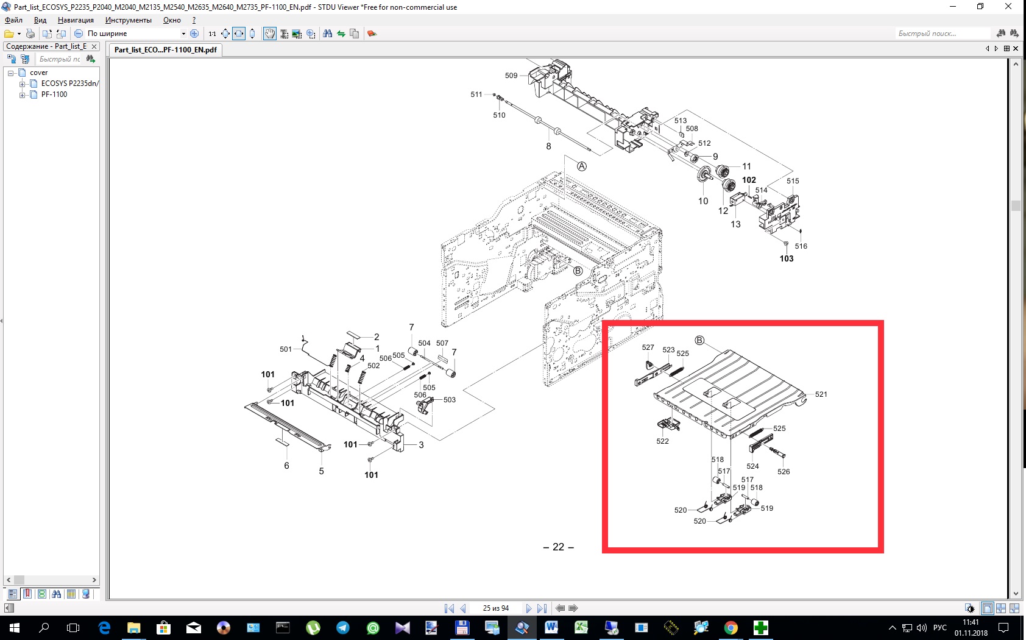
Task: Click the zoom out minus icon
Action: click(x=79, y=34)
